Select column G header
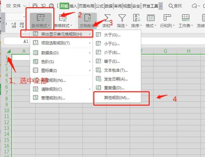205x157 pixels. pyautogui.click(x=165, y=51)
